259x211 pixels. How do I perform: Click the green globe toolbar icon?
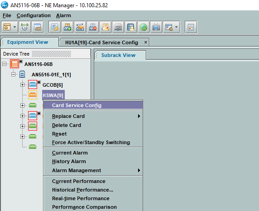click(x=144, y=27)
